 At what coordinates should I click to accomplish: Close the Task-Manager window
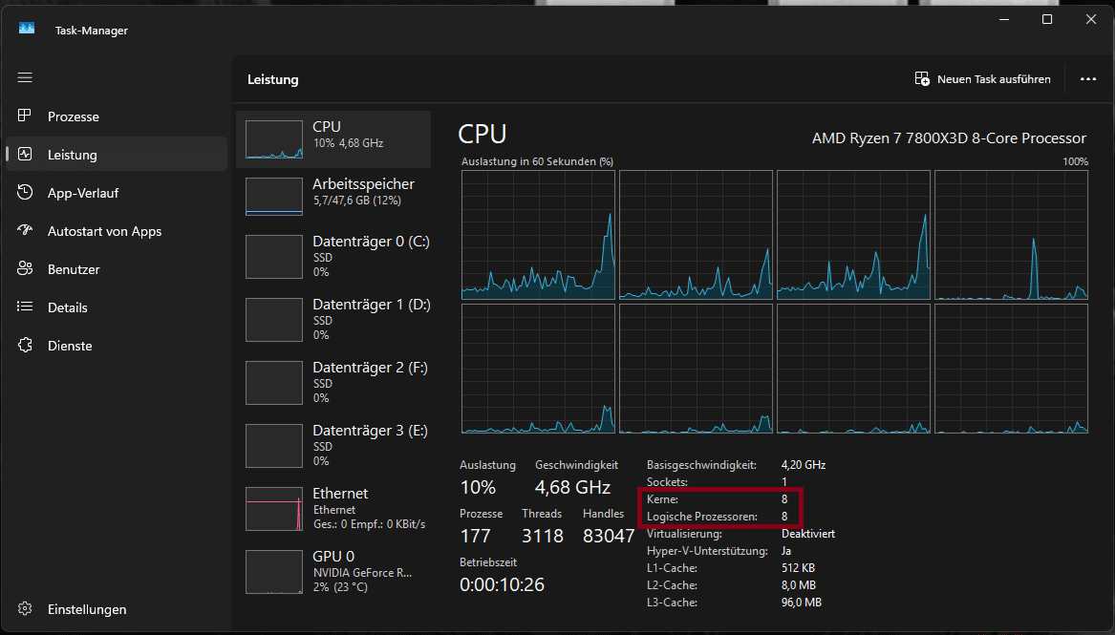click(1091, 19)
